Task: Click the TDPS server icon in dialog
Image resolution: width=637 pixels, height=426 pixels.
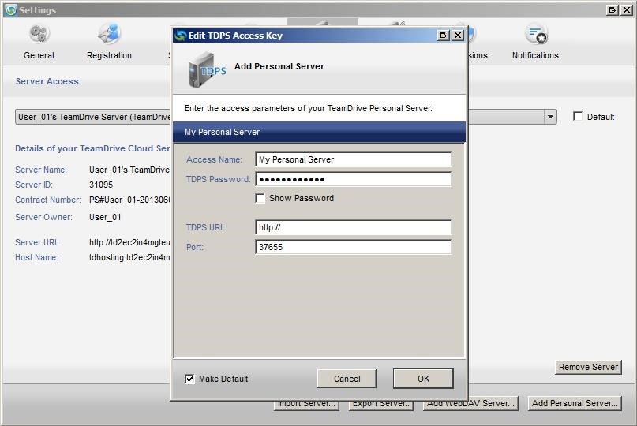Action: click(207, 69)
